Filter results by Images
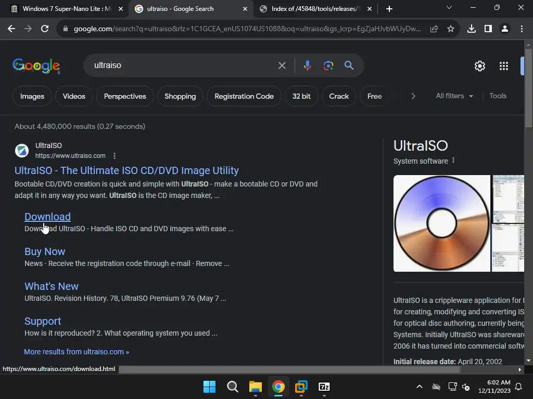Screen dimensions: 533x399 32,96
